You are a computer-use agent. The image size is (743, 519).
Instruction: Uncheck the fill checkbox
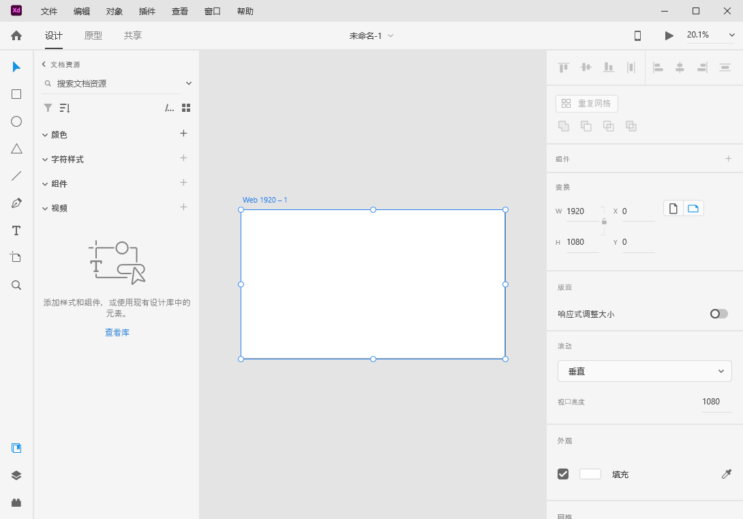tap(563, 474)
